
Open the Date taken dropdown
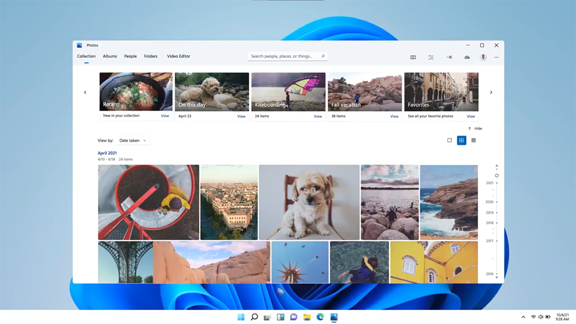132,140
